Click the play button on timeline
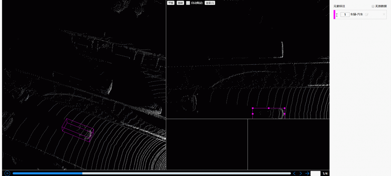 (x=7, y=173)
